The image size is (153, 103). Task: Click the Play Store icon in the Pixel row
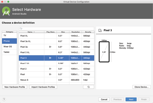click(50, 74)
